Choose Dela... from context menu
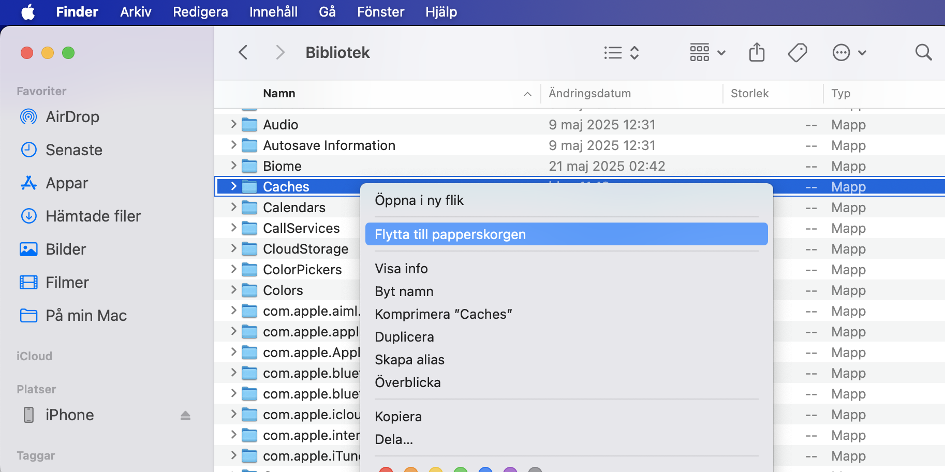 [x=566, y=439]
